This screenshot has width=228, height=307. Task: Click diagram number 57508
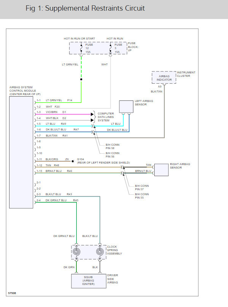(x=12, y=293)
